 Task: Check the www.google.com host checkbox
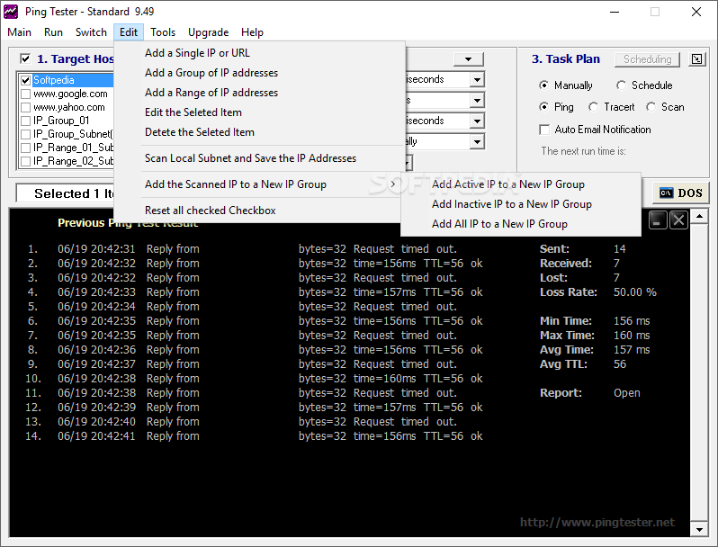tap(25, 94)
